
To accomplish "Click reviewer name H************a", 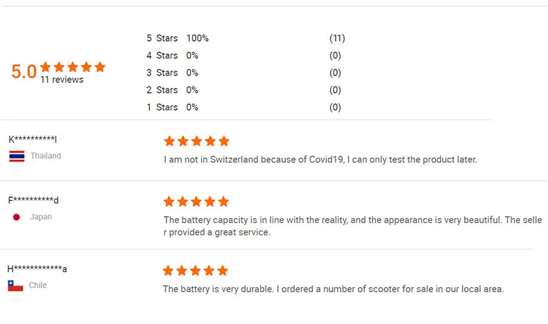I will 37,269.
